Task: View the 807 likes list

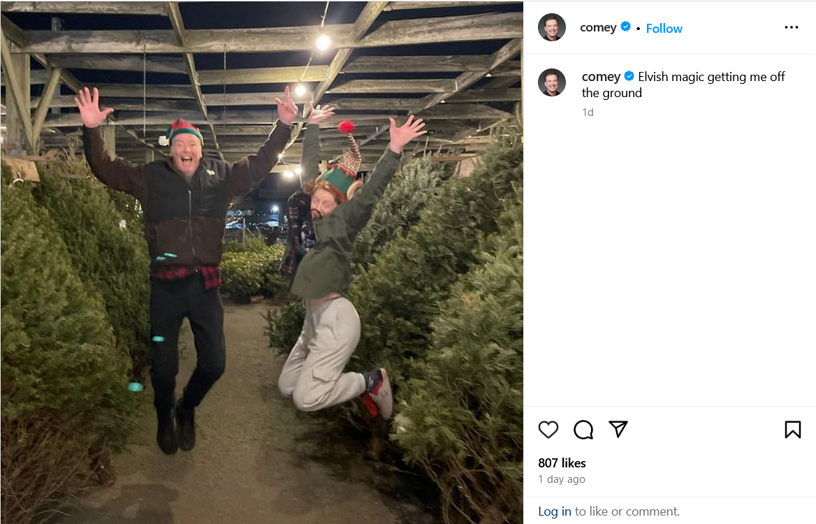Action: pos(562,463)
